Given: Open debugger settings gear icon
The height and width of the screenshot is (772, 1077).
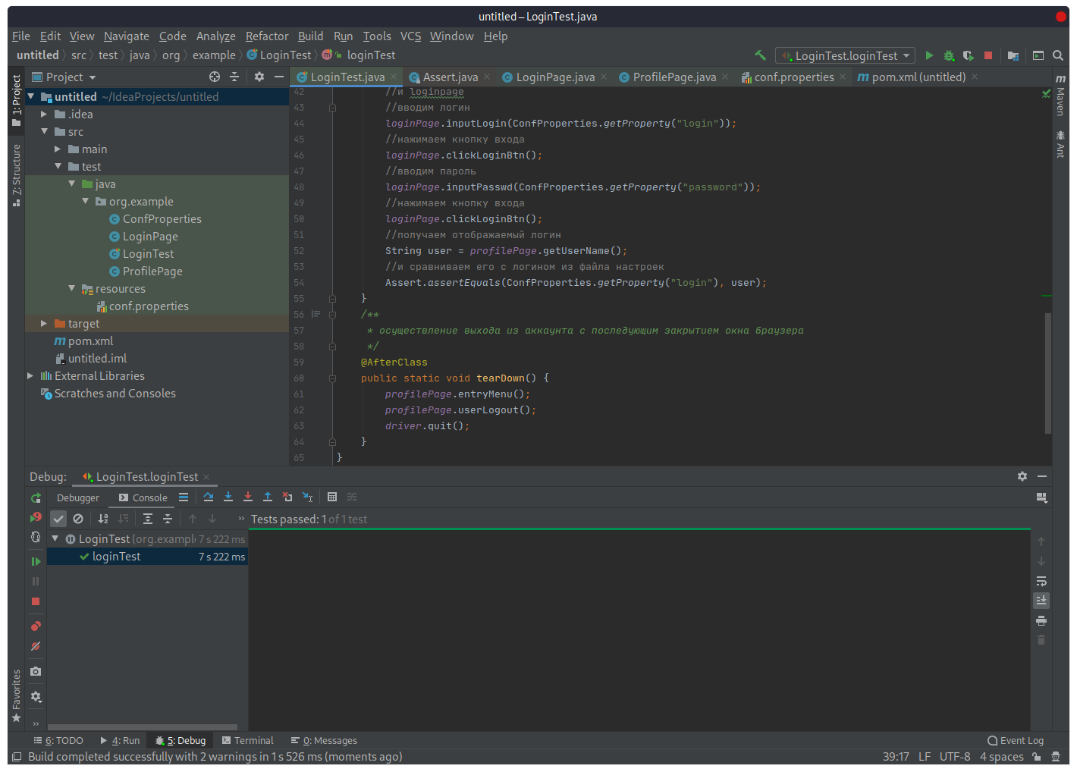Looking at the screenshot, I should [x=35, y=696].
